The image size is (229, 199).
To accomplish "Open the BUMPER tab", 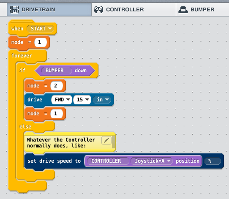I will pos(202,10).
